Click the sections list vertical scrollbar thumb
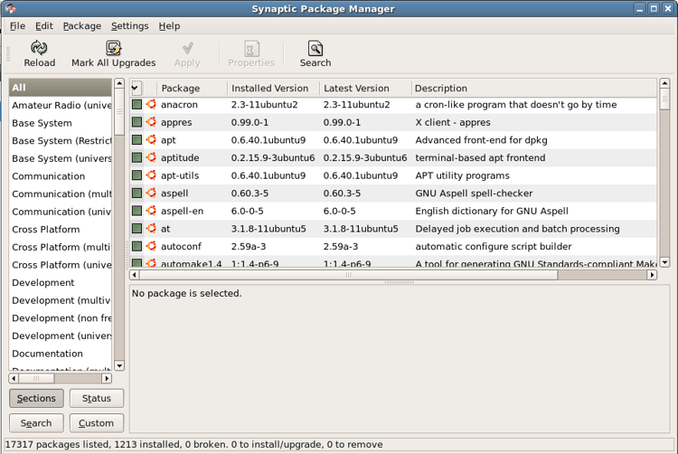678x454 pixels. [x=119, y=112]
